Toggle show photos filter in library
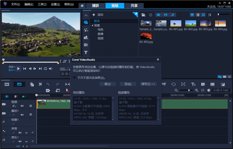233x149 pixels. 165,15
